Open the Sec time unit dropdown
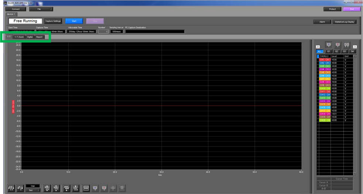 [32, 190]
